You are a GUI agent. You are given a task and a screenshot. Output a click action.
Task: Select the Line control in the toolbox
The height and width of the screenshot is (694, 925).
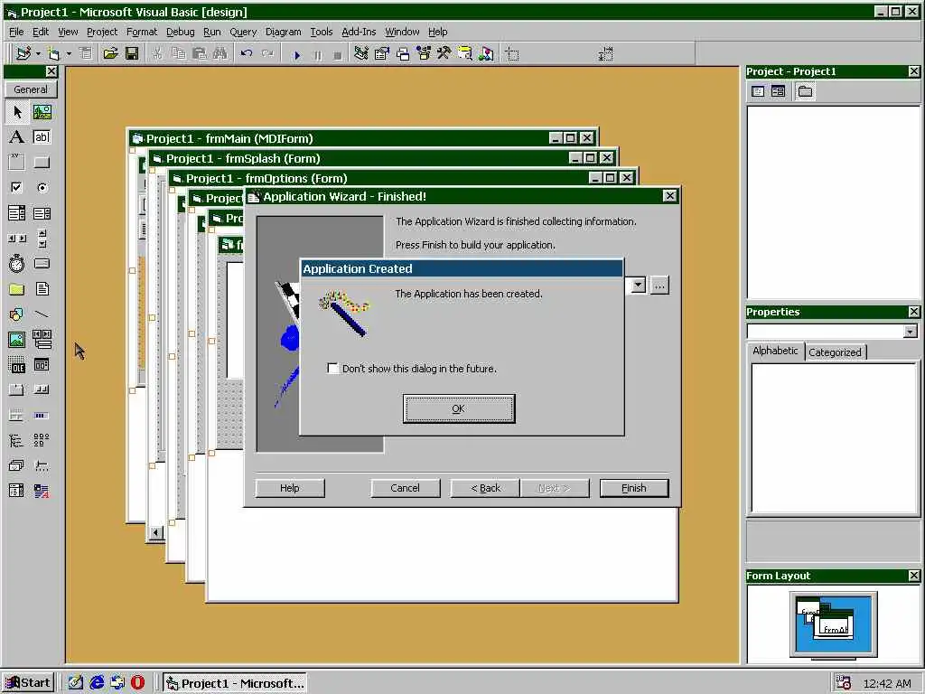[x=42, y=314]
